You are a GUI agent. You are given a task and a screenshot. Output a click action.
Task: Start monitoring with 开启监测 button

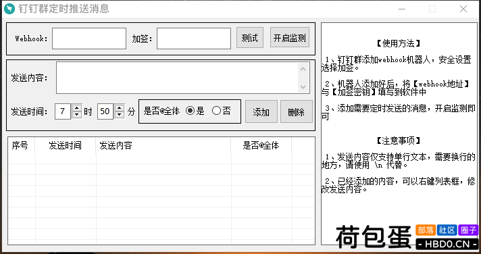pyautogui.click(x=290, y=38)
